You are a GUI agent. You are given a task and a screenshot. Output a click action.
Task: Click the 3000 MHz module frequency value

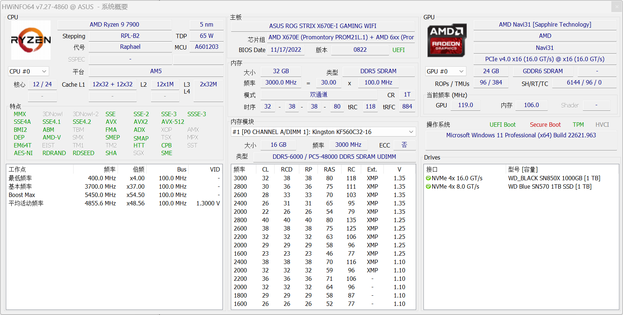348,145
